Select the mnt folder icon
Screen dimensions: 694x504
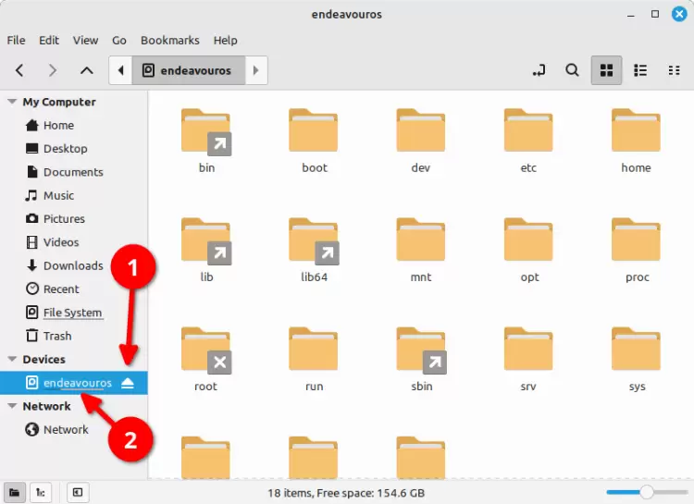click(421, 240)
